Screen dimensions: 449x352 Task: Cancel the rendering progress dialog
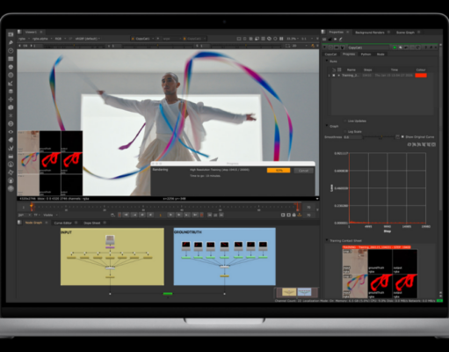click(303, 171)
